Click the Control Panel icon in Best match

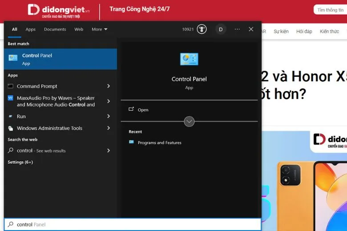click(x=13, y=58)
